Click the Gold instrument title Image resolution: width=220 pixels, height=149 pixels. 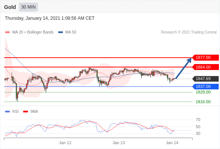(10, 7)
